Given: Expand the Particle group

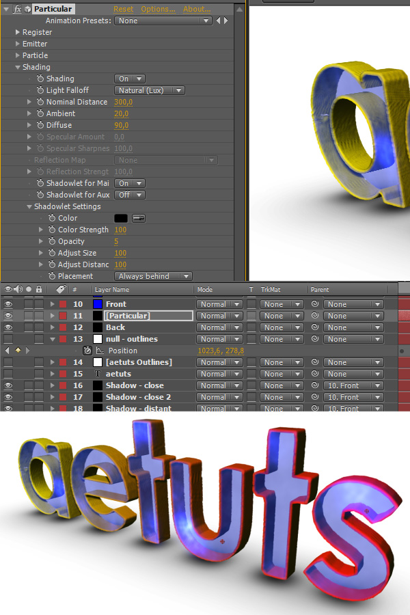Looking at the screenshot, I should point(17,55).
